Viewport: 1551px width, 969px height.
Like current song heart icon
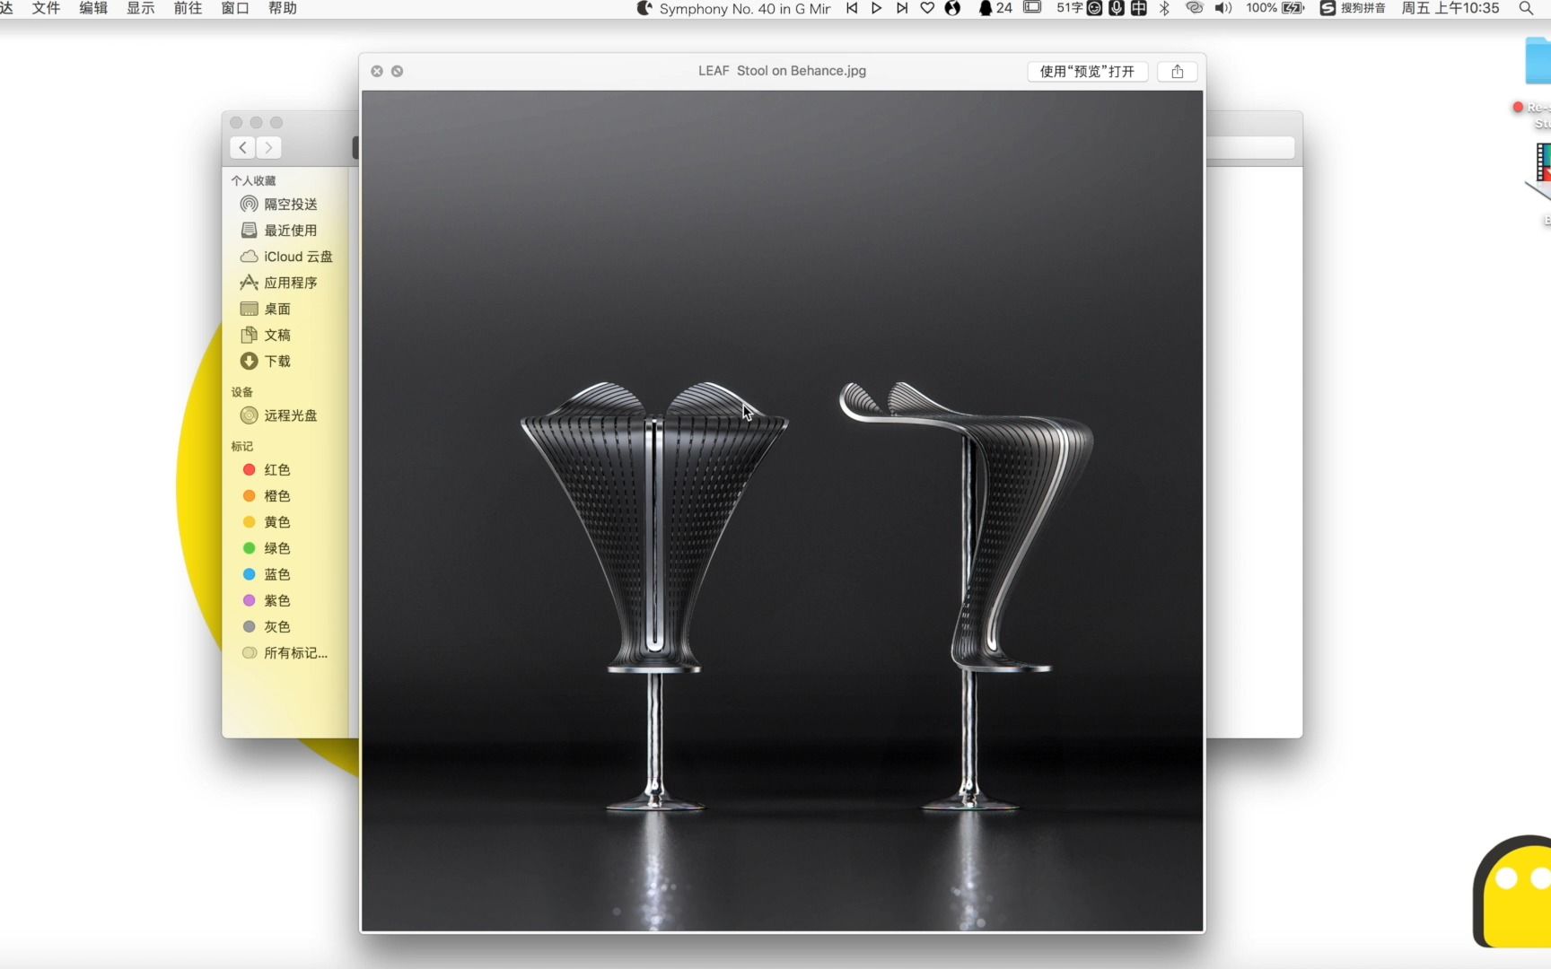click(x=927, y=8)
